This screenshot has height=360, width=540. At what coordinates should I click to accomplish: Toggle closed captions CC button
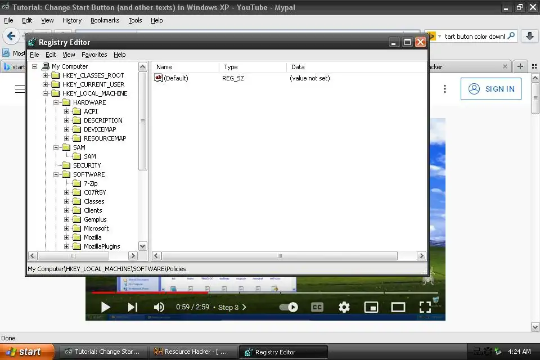click(x=317, y=307)
